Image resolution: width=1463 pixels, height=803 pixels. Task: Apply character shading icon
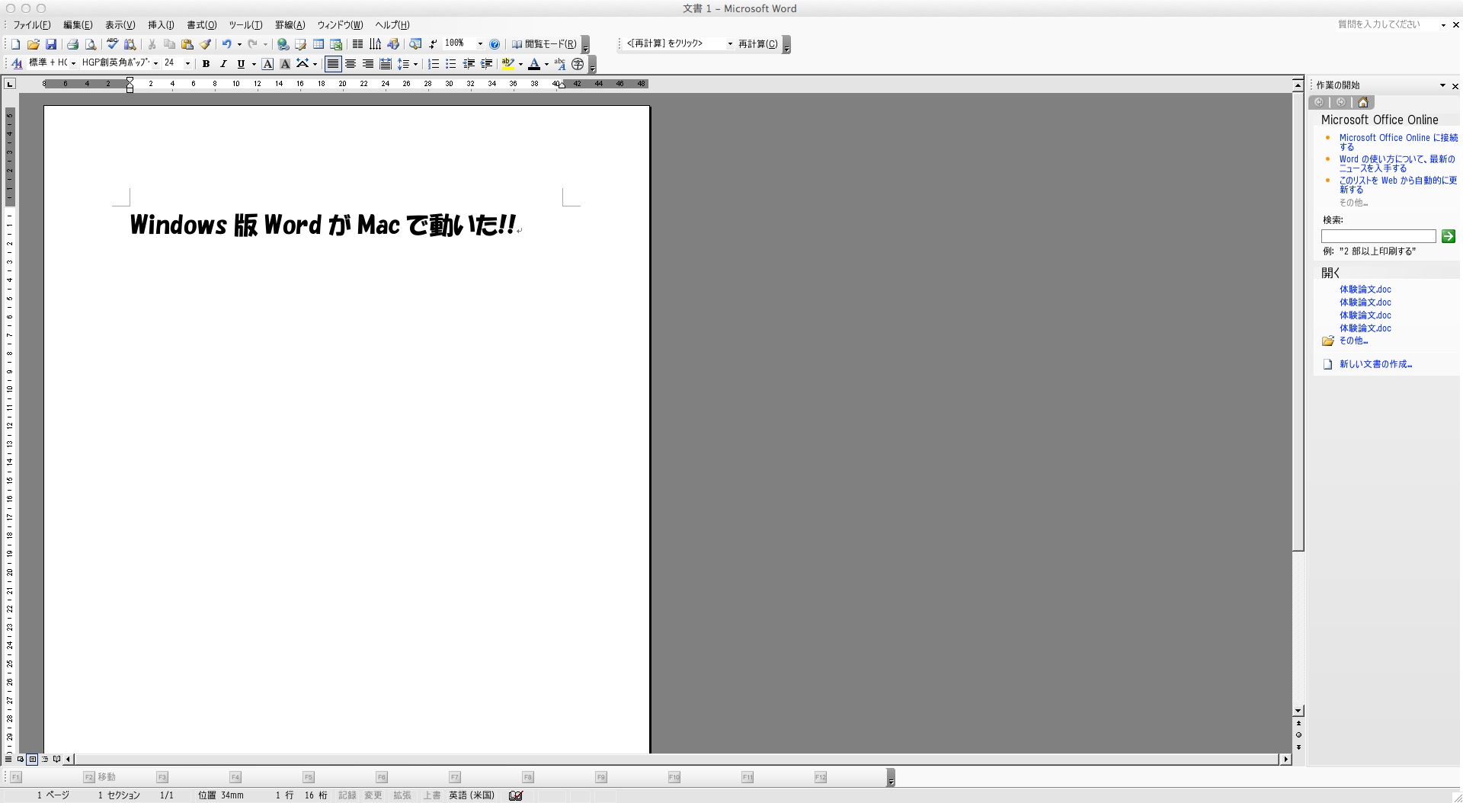(x=285, y=64)
